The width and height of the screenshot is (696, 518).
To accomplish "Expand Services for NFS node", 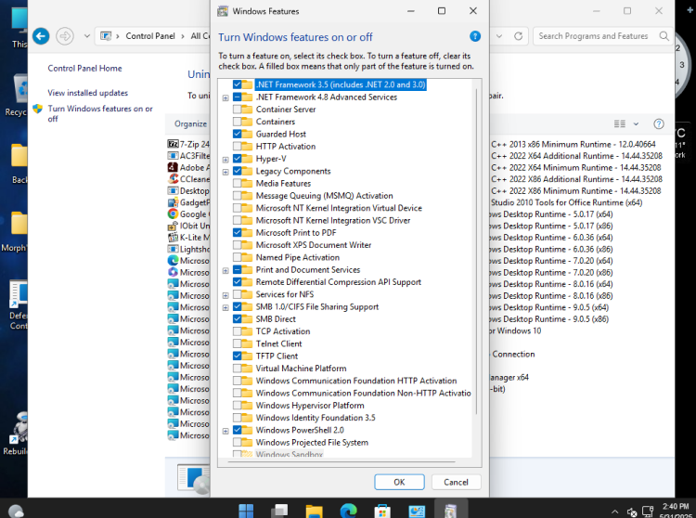I will click(226, 295).
